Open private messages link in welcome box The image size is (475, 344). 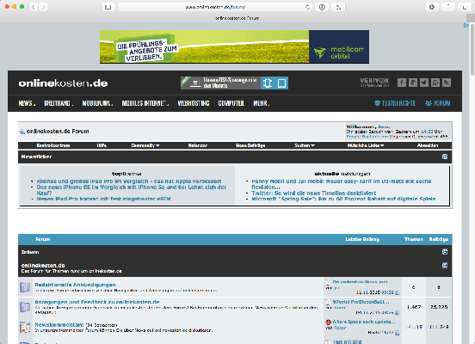[x=367, y=137]
